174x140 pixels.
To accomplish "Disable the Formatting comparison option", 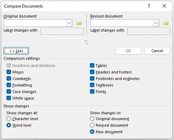I will [9, 85].
